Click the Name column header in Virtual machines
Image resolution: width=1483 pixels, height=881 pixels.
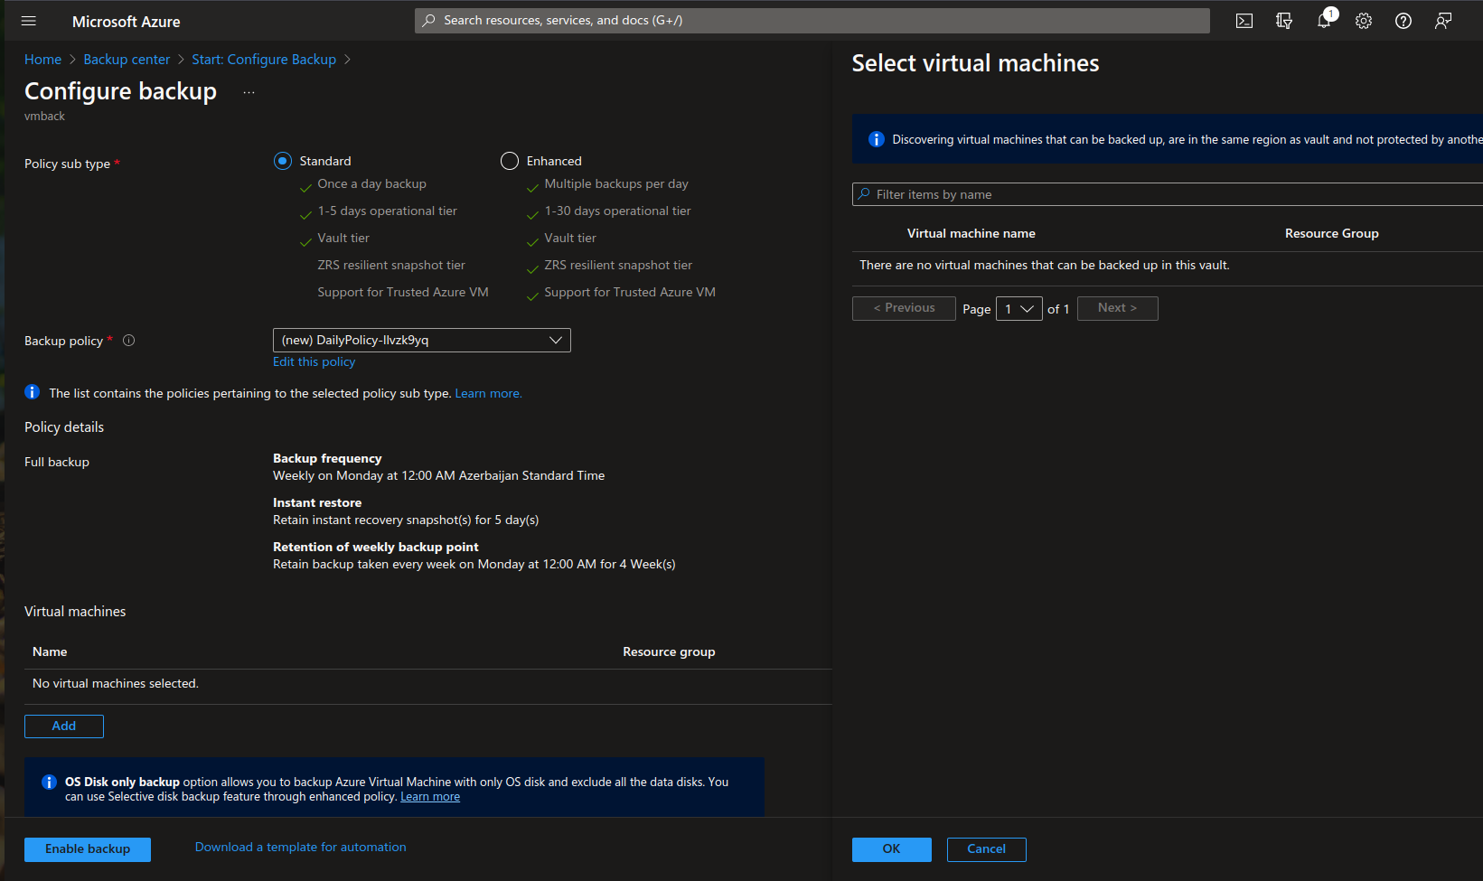pos(50,651)
